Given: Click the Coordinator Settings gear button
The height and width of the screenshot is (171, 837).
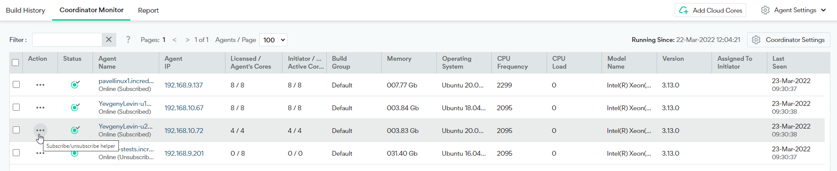Looking at the screenshot, I should (x=788, y=40).
